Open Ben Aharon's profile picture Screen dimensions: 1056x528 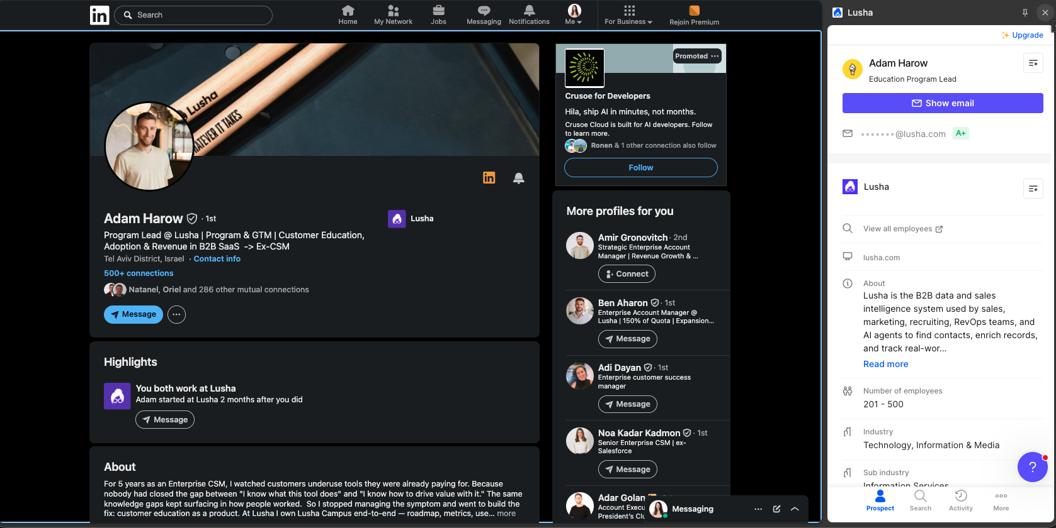(580, 311)
